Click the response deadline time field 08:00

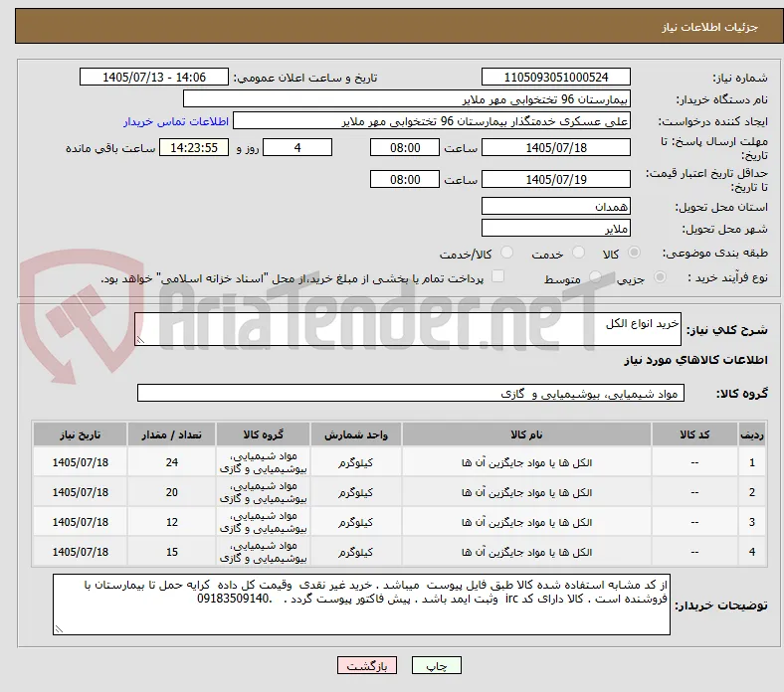point(405,147)
